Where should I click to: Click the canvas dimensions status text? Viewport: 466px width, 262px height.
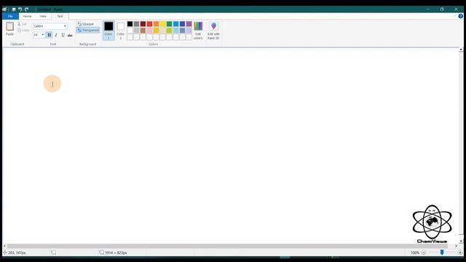116,253
